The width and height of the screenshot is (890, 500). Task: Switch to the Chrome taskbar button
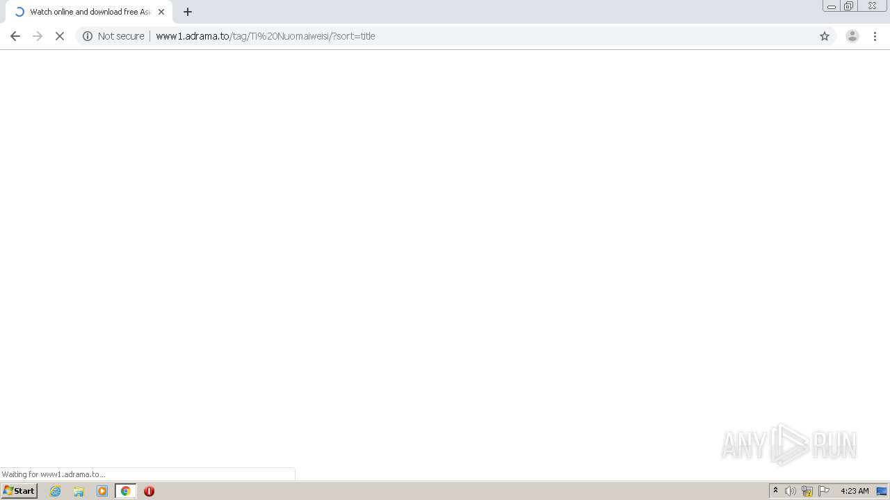pos(126,491)
